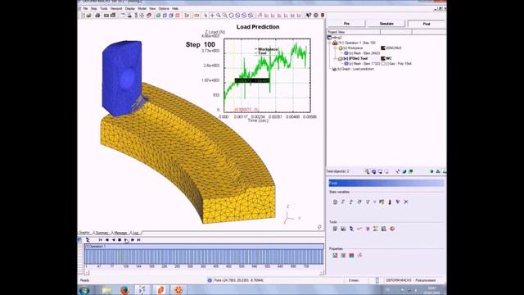Screen dimensions: 524x295
Task: Switch to the Message tab
Action: (120, 233)
